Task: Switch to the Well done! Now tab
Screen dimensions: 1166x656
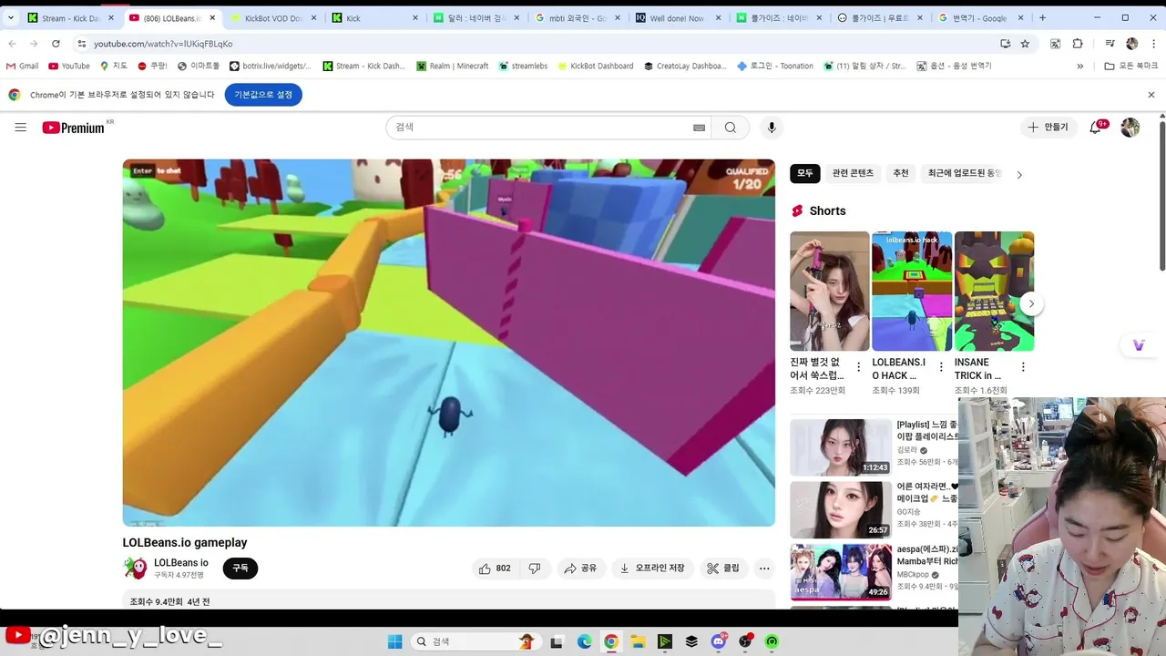Action: point(677,17)
